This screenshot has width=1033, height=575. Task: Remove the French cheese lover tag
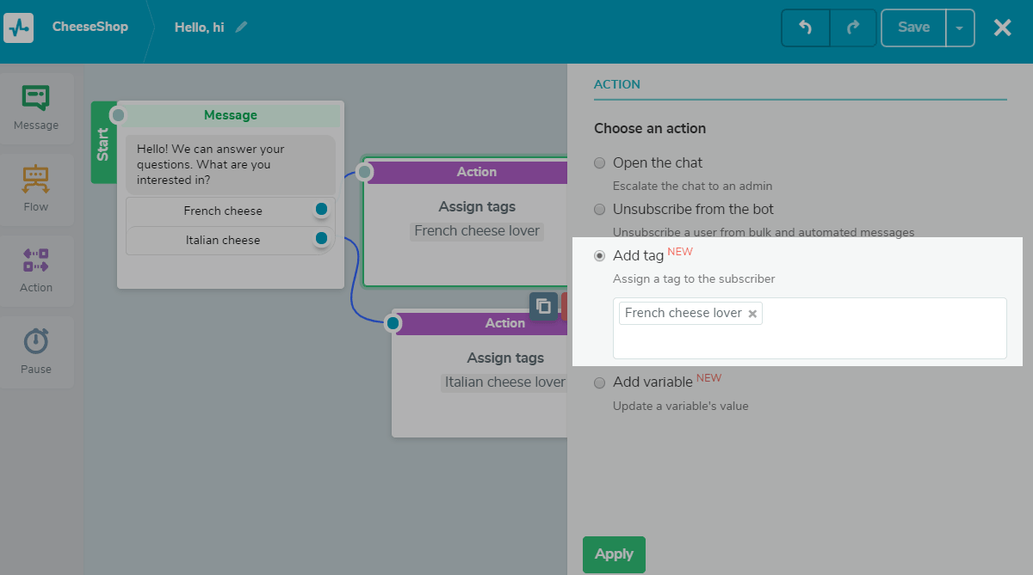tap(753, 313)
